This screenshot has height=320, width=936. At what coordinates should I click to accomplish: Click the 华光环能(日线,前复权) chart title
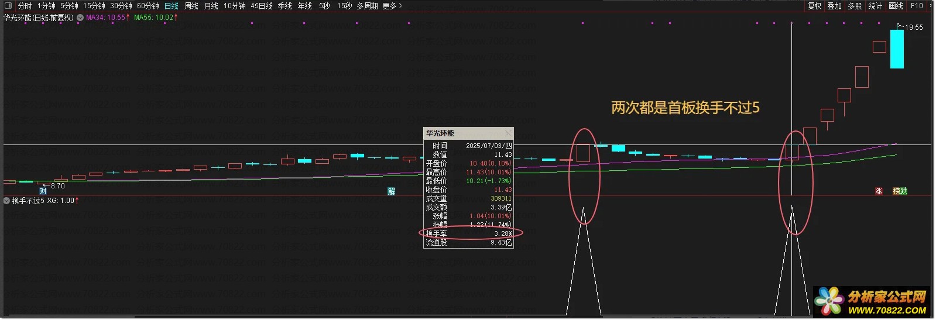coord(39,18)
